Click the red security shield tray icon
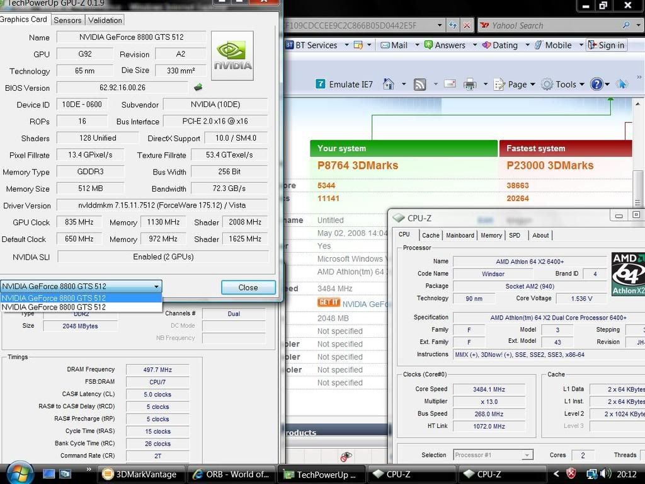Image resolution: width=645 pixels, height=484 pixels. point(571,474)
